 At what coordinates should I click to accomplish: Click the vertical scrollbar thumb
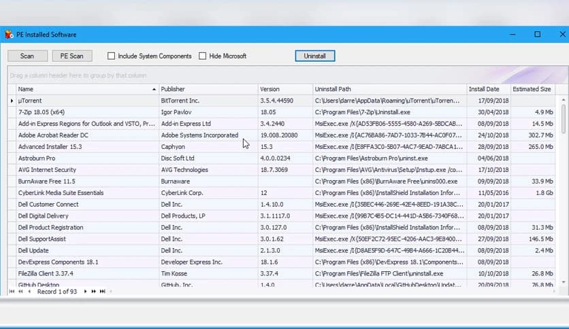coord(563,119)
